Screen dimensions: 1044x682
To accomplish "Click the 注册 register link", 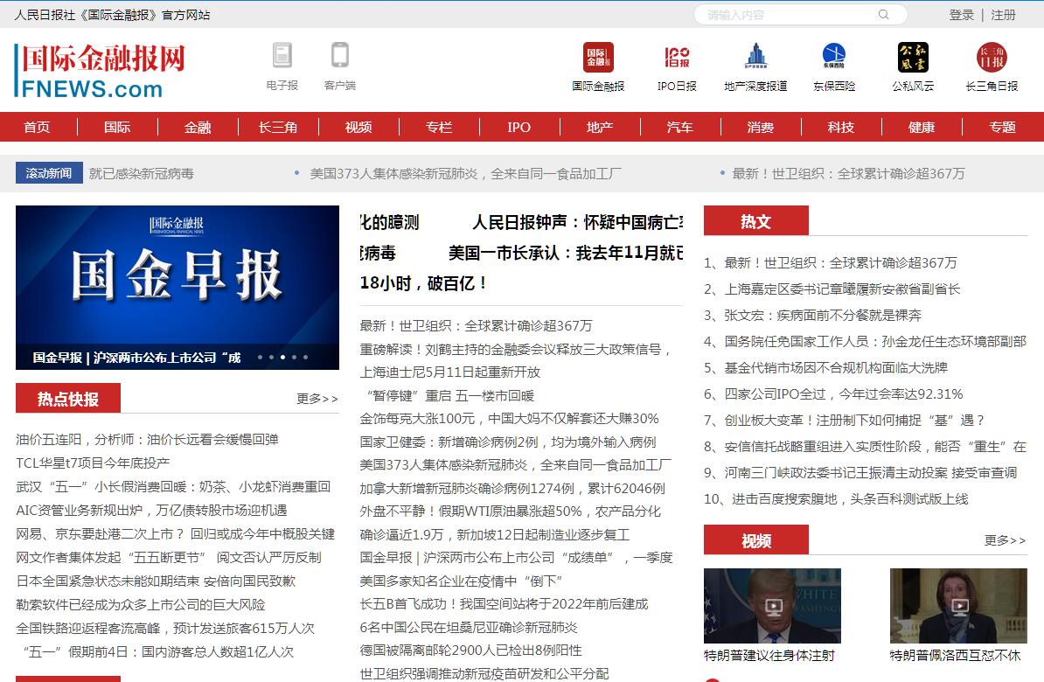I will pyautogui.click(x=1003, y=15).
